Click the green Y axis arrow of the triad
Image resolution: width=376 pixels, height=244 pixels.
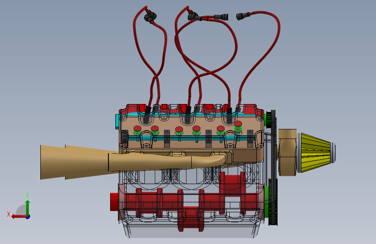pyautogui.click(x=28, y=208)
